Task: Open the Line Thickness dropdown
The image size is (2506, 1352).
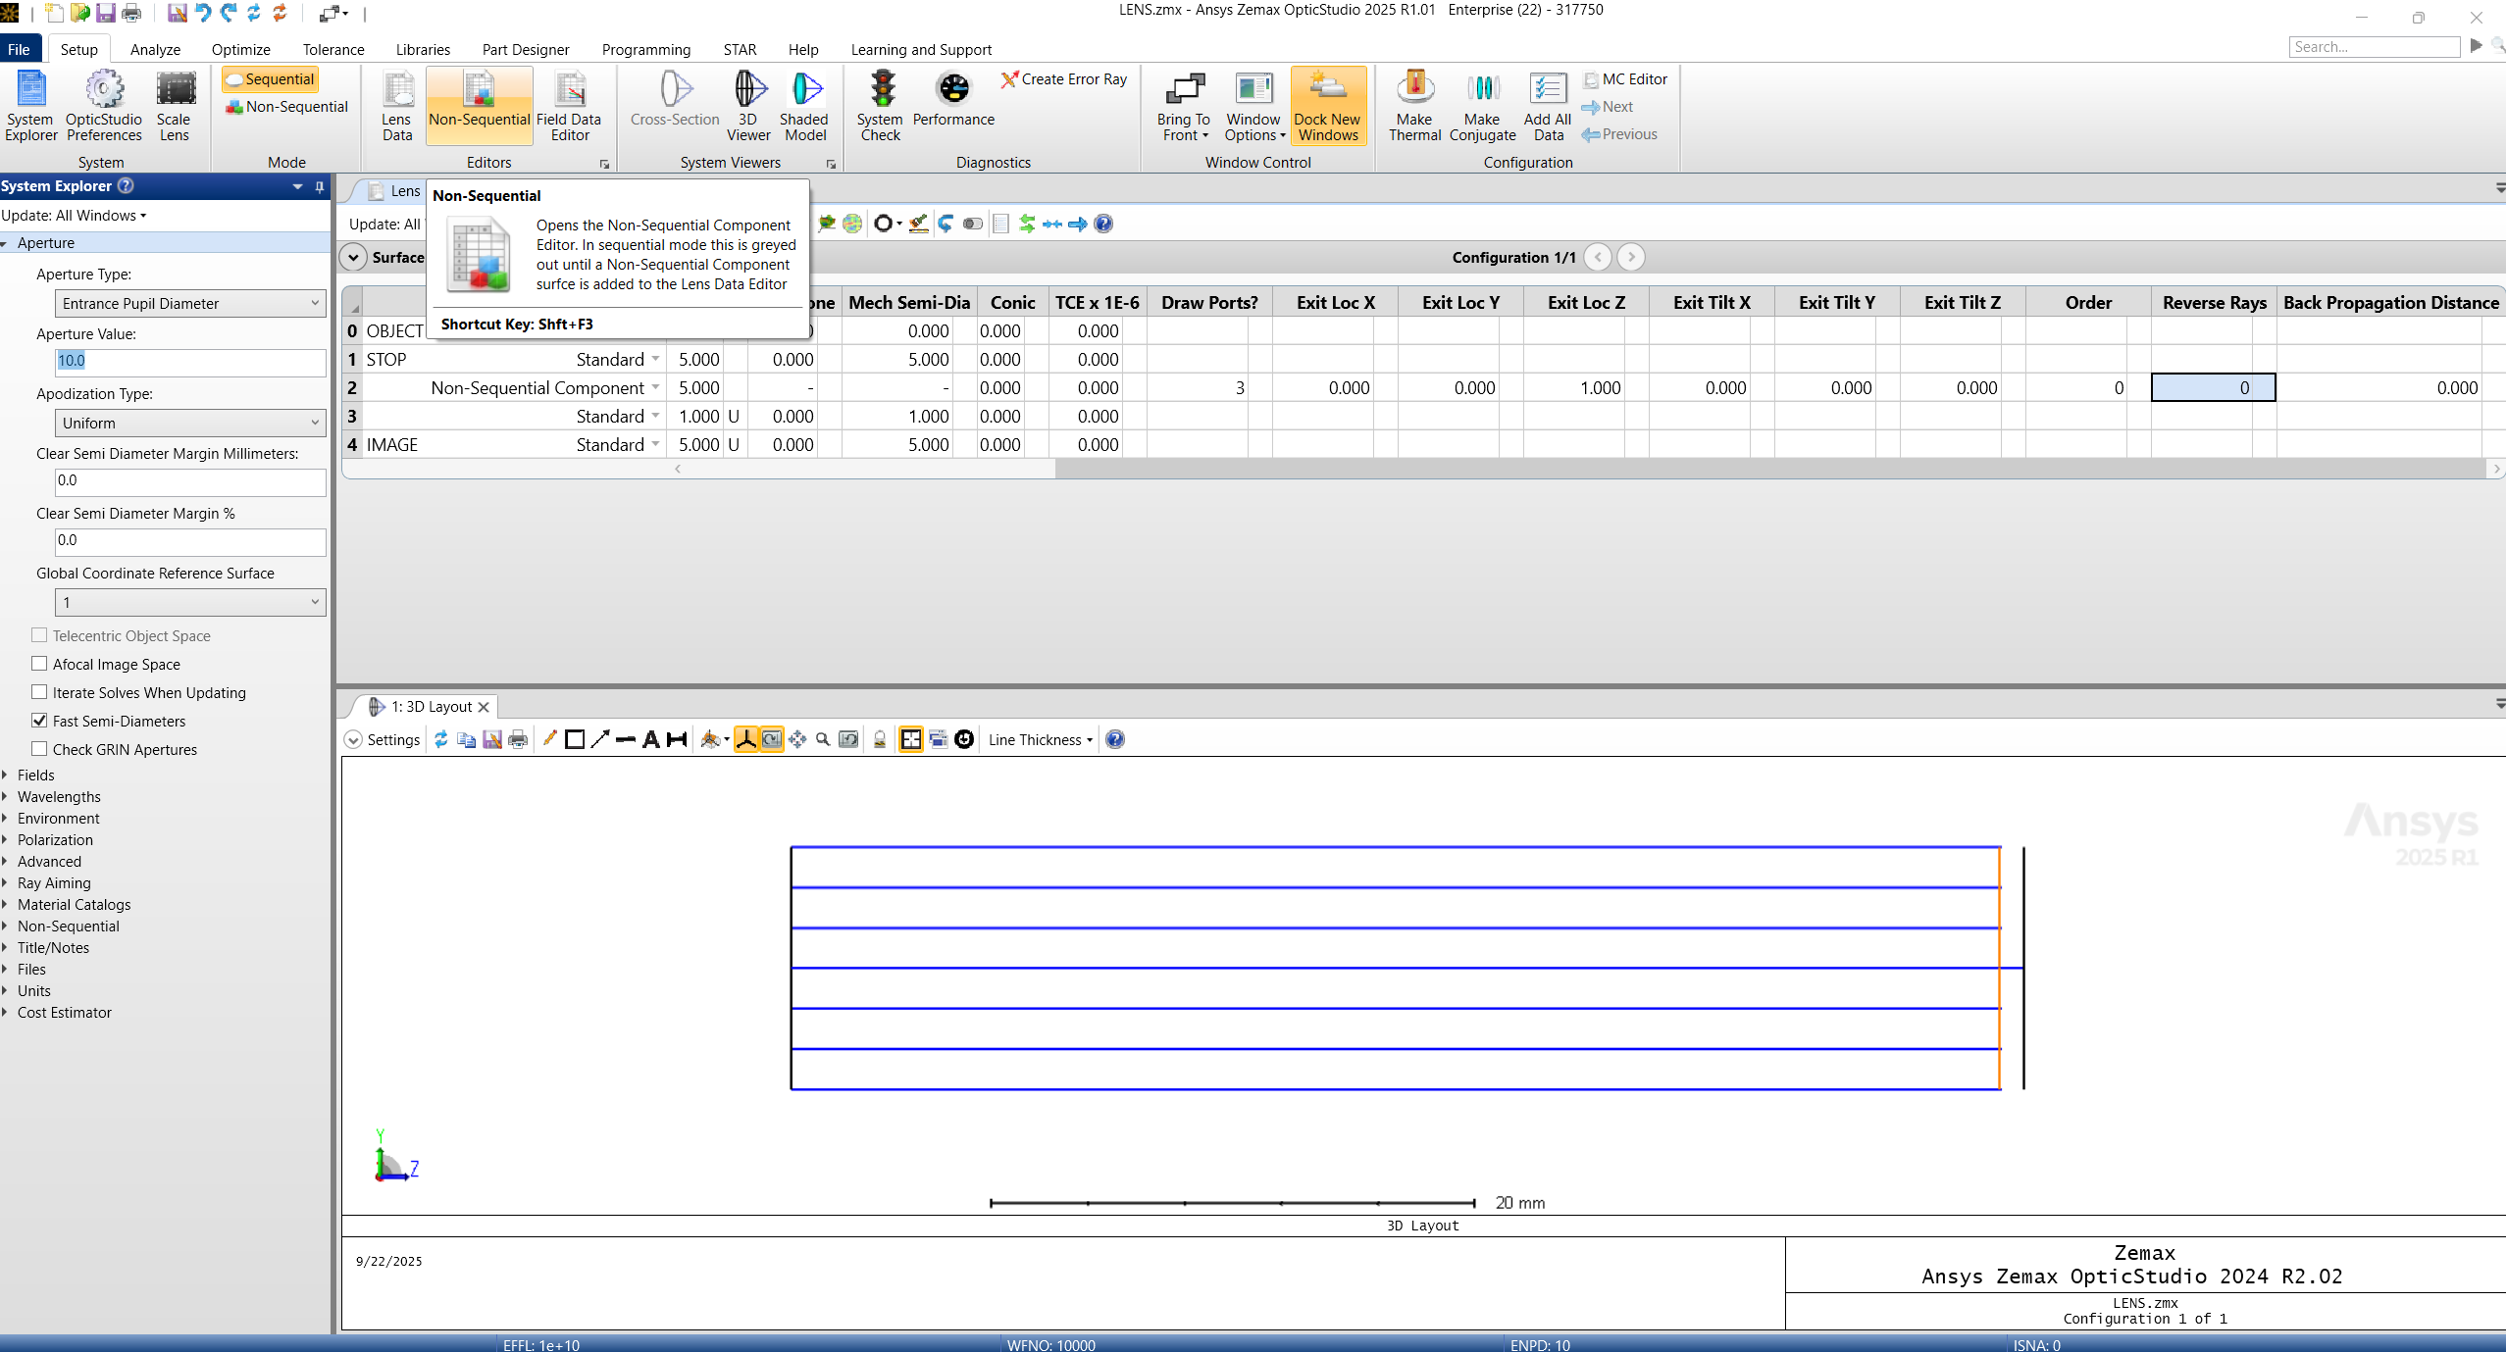Action: click(1040, 739)
